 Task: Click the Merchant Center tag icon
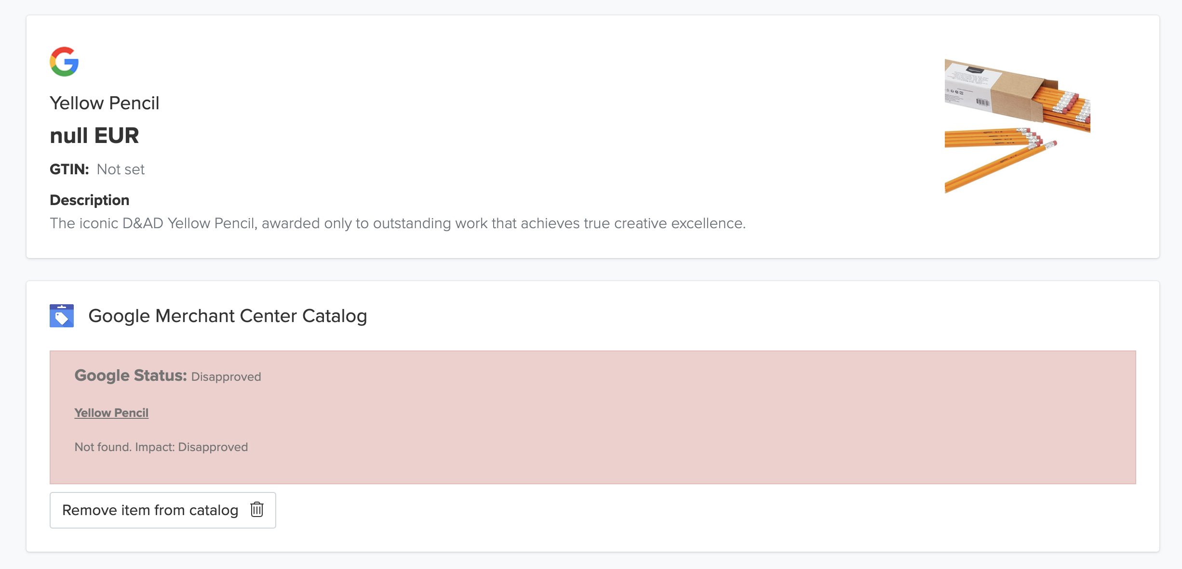click(x=62, y=316)
